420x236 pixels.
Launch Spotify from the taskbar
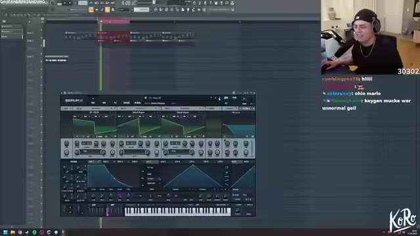(x=34, y=232)
